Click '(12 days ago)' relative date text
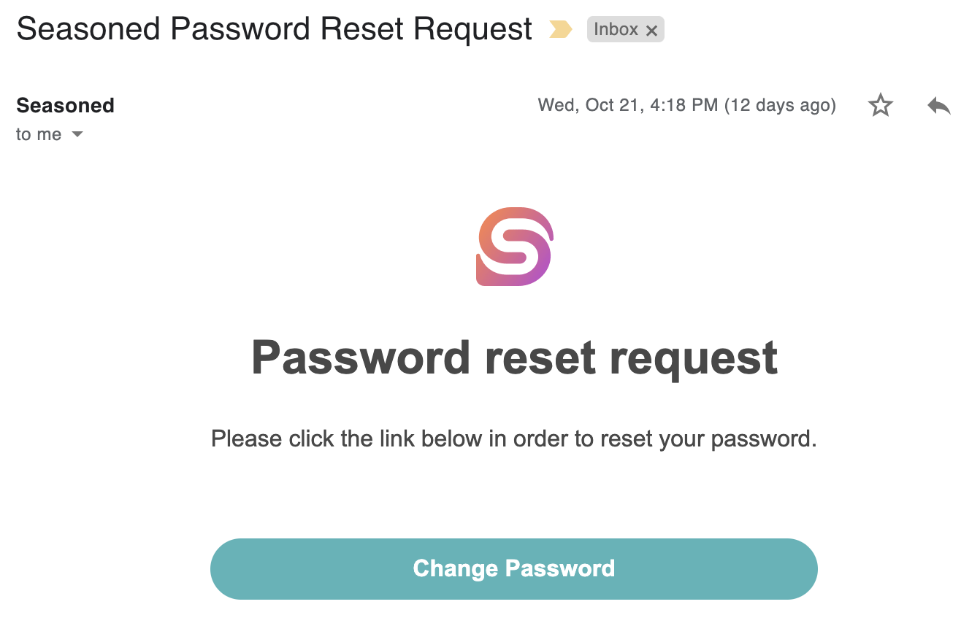Screen dimensions: 980x642 pos(780,106)
